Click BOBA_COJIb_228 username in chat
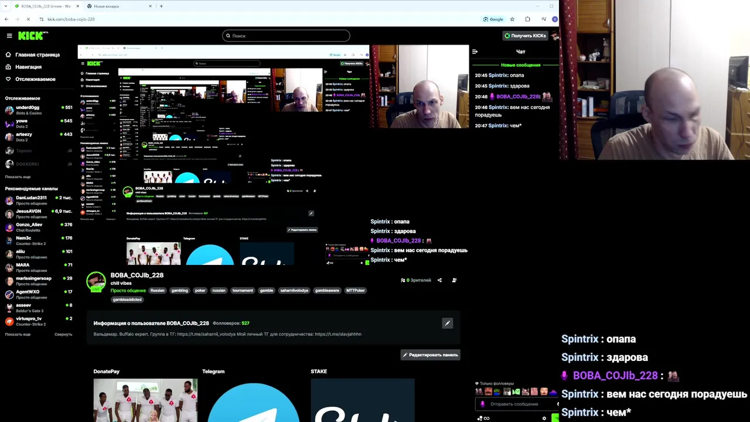Viewport: 750px width, 422px height. click(x=517, y=97)
